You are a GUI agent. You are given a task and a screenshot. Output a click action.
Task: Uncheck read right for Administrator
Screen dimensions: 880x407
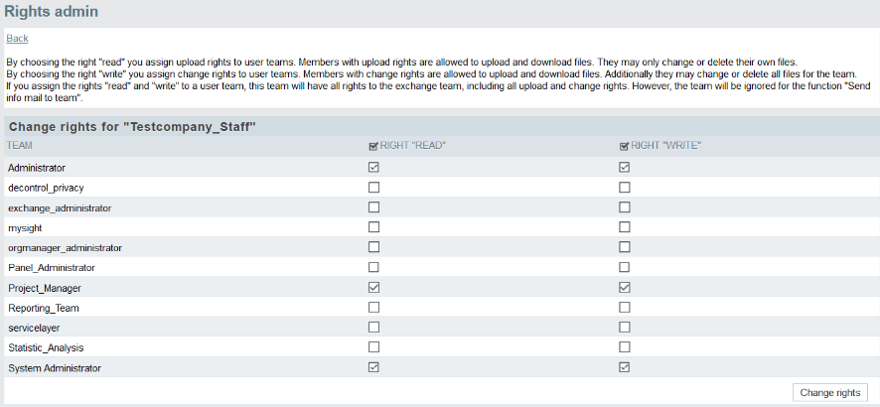click(373, 167)
